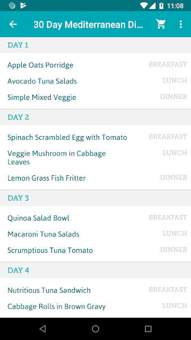Open Apple Oats Porridge recipe
The width and height of the screenshot is (191, 340).
point(95,65)
